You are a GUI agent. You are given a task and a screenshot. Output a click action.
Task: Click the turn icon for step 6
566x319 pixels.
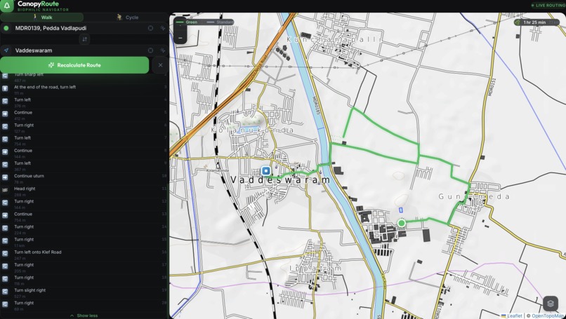click(x=5, y=126)
